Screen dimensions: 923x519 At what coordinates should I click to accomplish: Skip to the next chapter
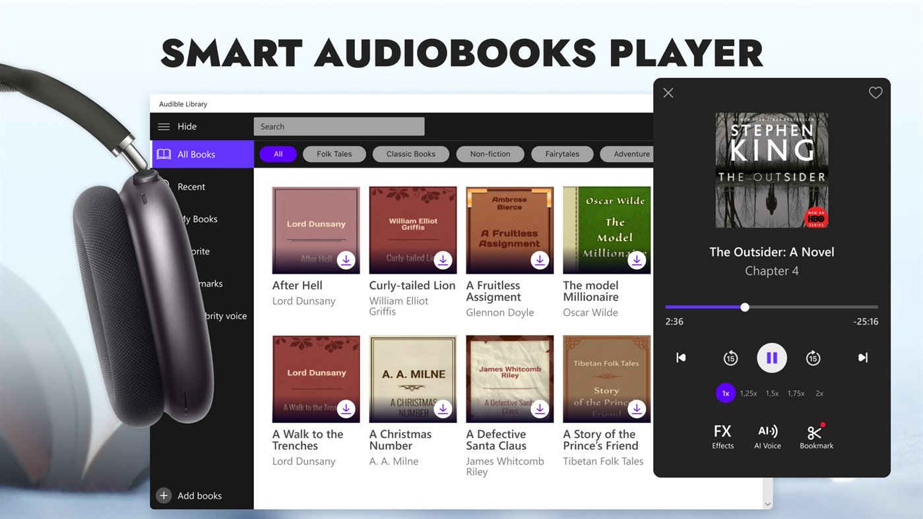862,357
